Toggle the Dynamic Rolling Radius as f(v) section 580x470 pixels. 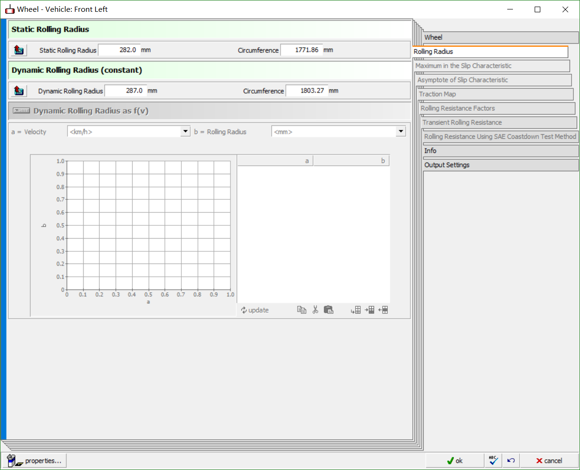click(x=21, y=111)
